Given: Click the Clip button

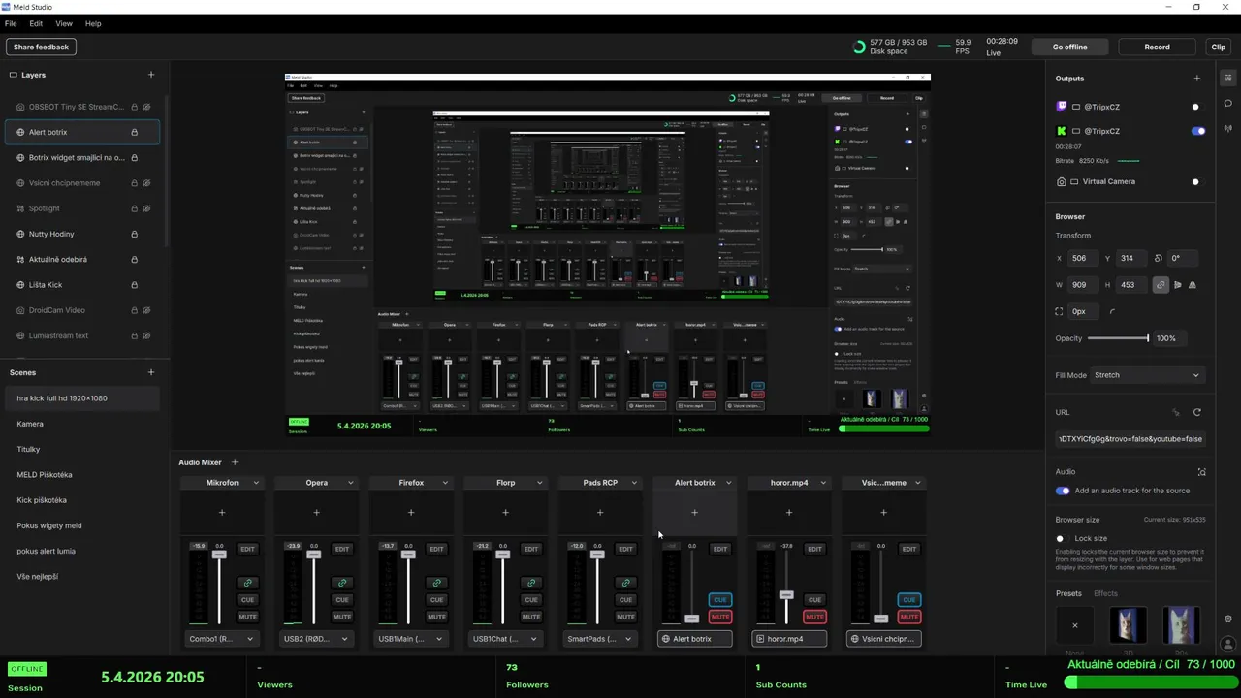Looking at the screenshot, I should (x=1219, y=47).
